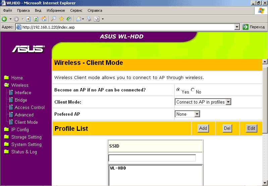Open the Back button history dropdown arrow
The height and width of the screenshot is (186, 268).
pyautogui.click(x=10, y=19)
